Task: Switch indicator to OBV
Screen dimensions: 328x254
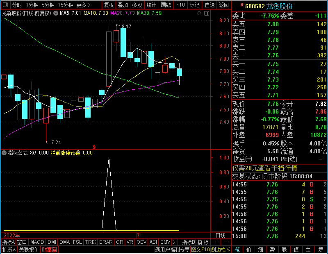Action: tap(141, 242)
